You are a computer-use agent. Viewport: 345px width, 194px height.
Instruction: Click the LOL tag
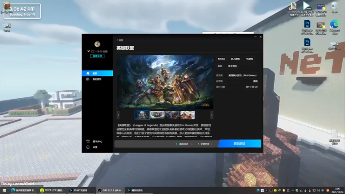click(220, 66)
